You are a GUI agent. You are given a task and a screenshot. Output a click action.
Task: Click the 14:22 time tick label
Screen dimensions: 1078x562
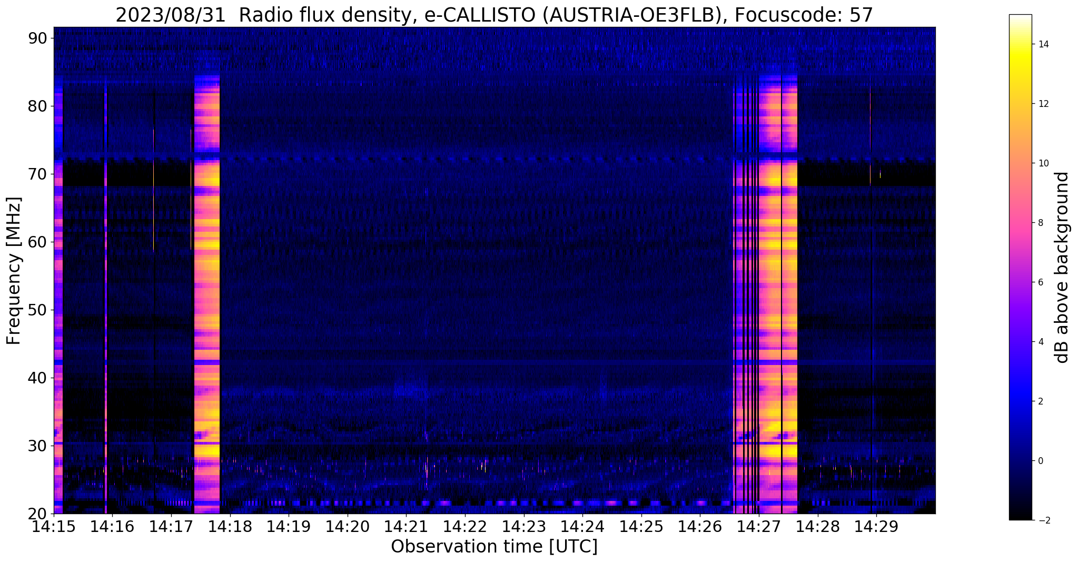pyautogui.click(x=465, y=527)
